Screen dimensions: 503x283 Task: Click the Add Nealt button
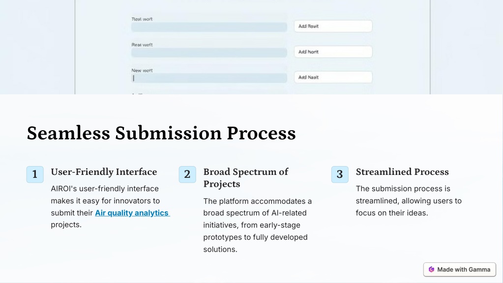point(333,77)
